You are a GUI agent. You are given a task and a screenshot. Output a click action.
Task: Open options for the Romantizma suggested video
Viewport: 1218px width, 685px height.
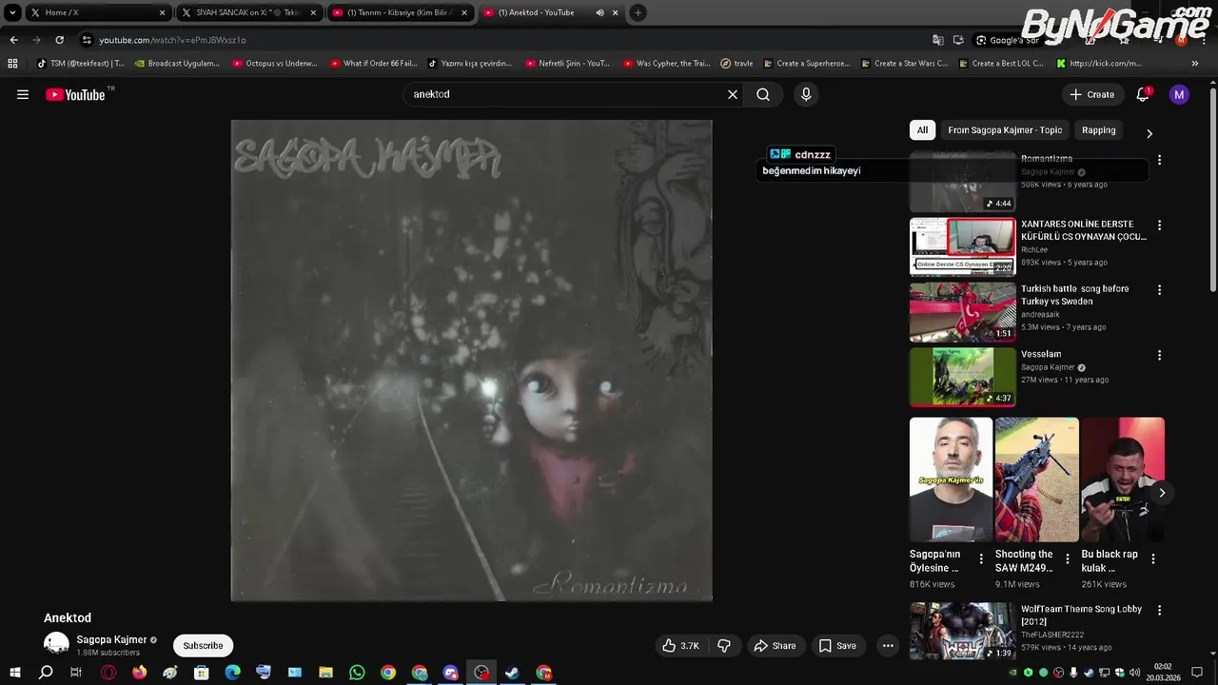pyautogui.click(x=1159, y=160)
